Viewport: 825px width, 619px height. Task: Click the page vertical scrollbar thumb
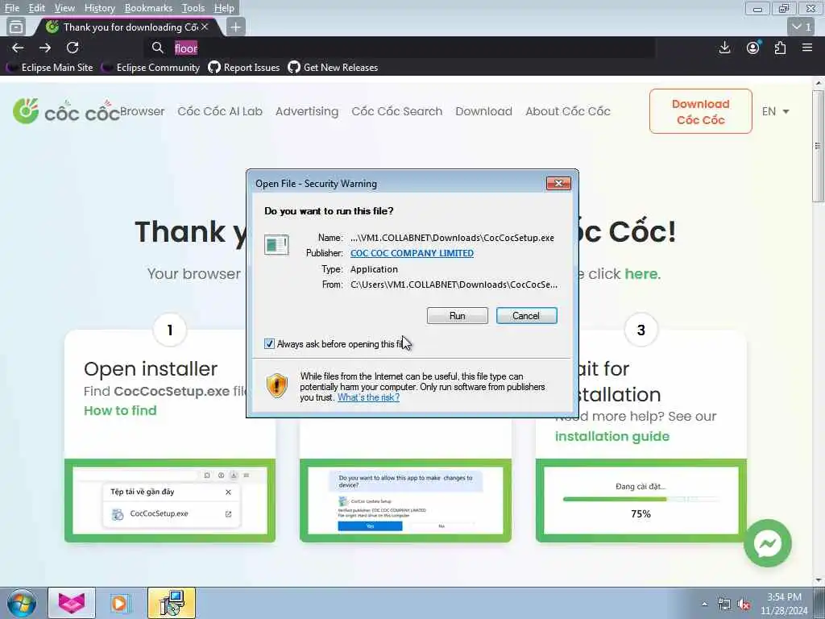pos(818,146)
